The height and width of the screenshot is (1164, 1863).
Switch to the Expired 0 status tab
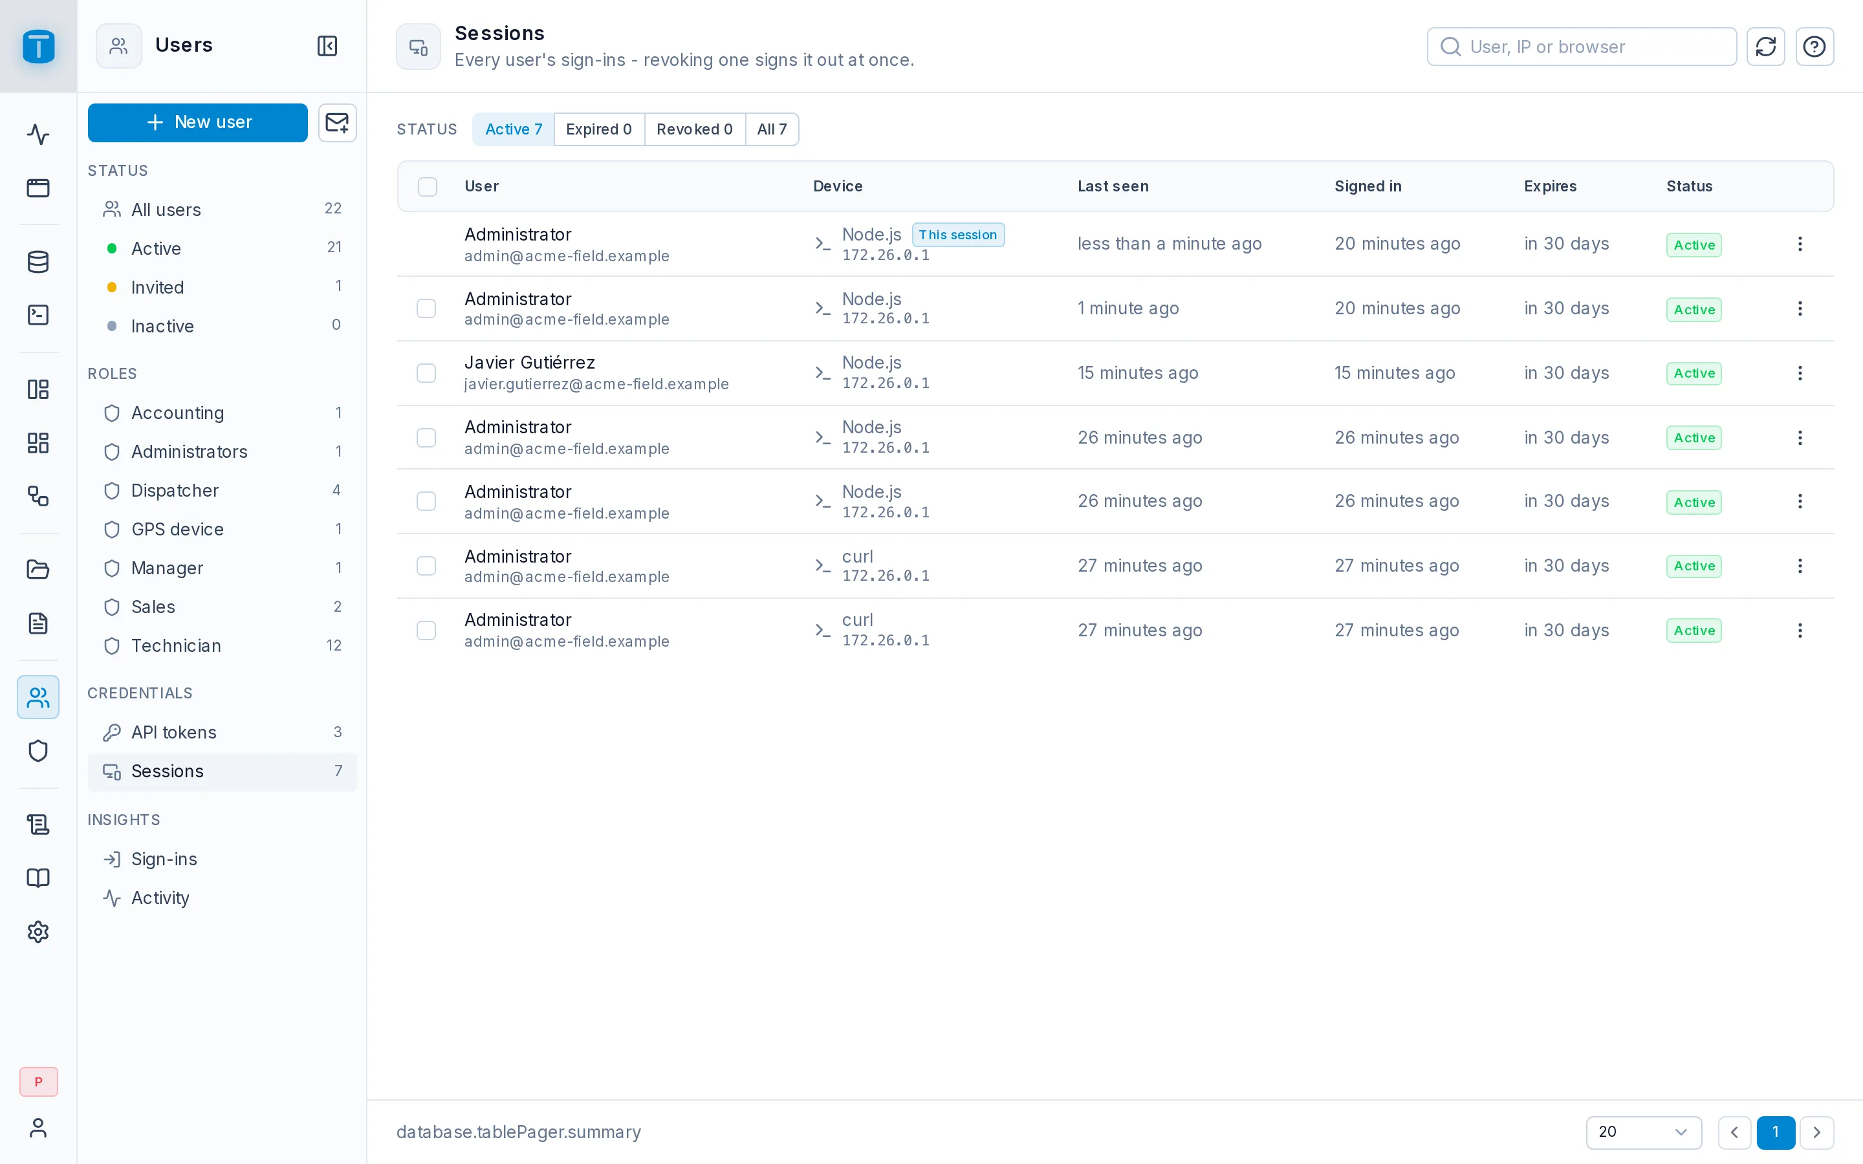point(599,129)
